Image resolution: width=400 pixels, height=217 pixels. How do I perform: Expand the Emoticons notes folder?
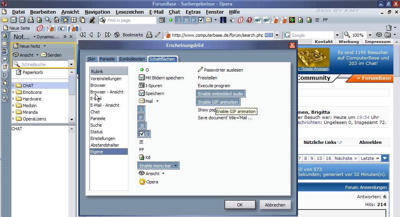[13, 92]
